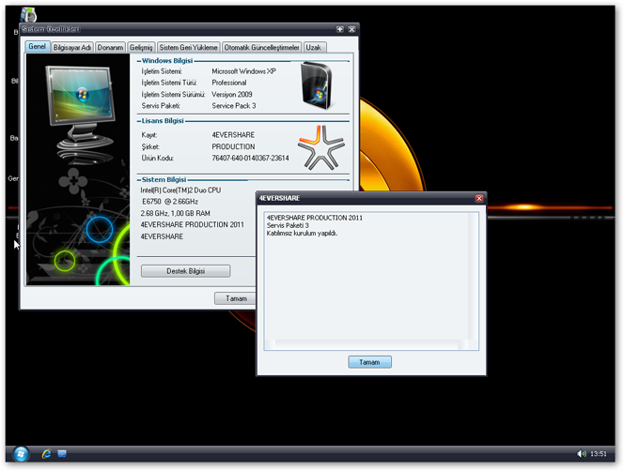Open the Gelişmiş tab

tap(141, 47)
